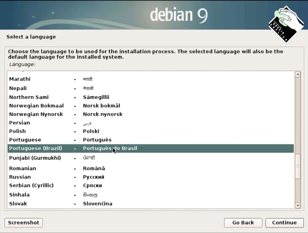Click the Go Back button
Image resolution: width=308 pixels, height=233 pixels.
click(243, 223)
